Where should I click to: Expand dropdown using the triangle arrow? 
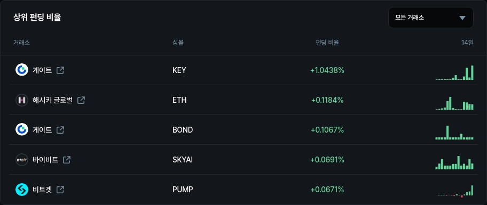tap(462, 18)
